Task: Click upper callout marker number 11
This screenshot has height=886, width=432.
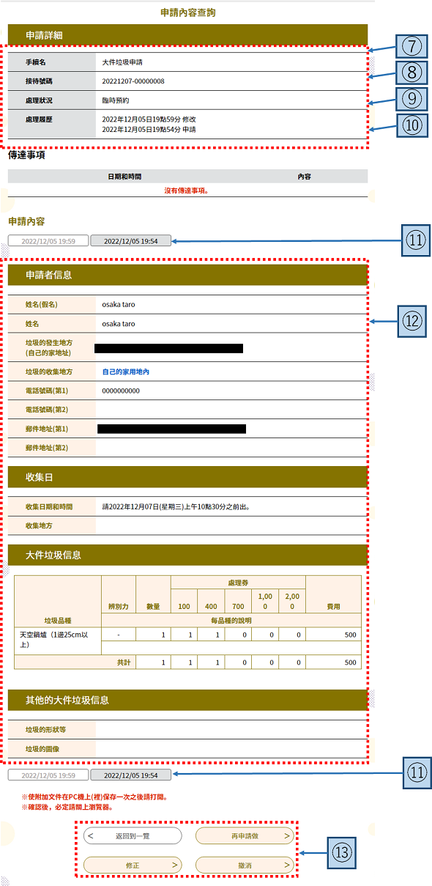Action: (x=416, y=240)
